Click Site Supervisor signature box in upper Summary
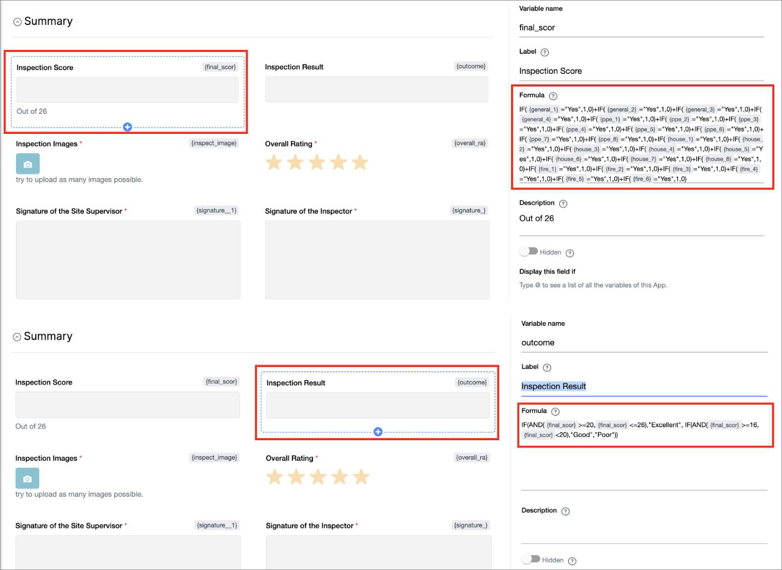 [x=128, y=260]
